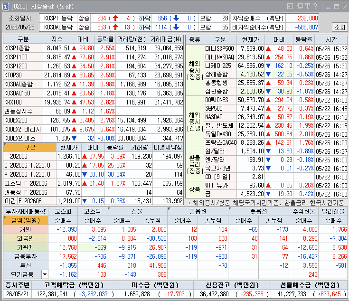Screen dimensions: 349x301
Task: Select the NASDAQ previous-day row
Action: tap(275, 117)
